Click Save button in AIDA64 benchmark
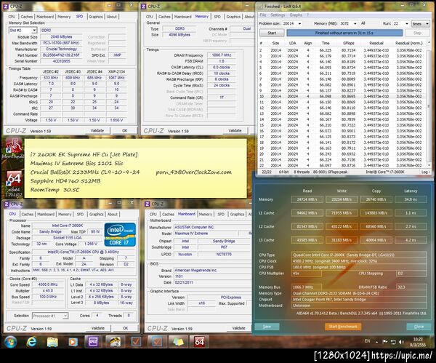The height and width of the screenshot is (363, 436). [267, 327]
